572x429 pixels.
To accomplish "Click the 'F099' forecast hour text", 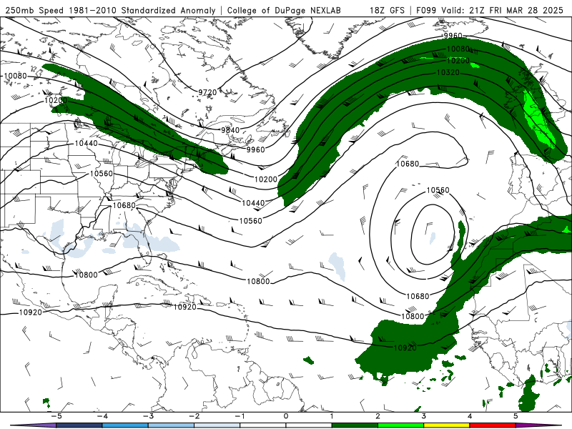I will click(427, 10).
